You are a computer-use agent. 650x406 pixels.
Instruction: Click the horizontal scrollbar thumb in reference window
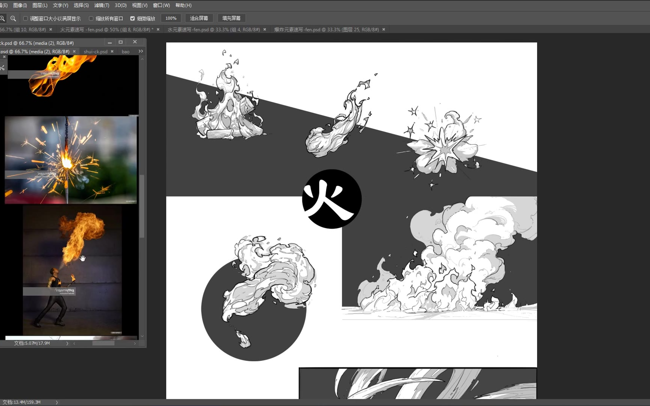tap(103, 343)
